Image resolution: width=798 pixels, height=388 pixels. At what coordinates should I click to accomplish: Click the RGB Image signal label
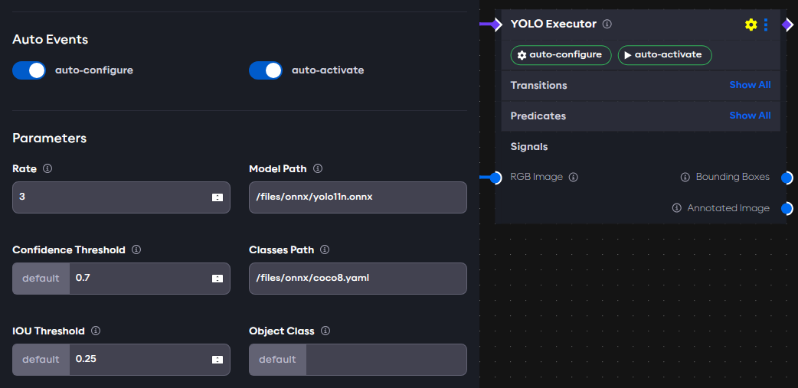pos(536,177)
